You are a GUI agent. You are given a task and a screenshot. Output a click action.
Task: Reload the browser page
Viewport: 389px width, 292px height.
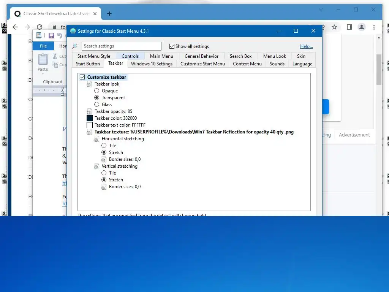[x=40, y=27]
